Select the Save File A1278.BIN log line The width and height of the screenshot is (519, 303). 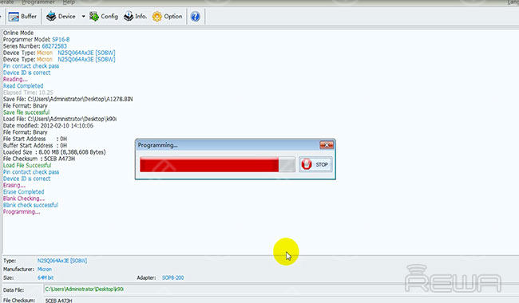coord(68,99)
